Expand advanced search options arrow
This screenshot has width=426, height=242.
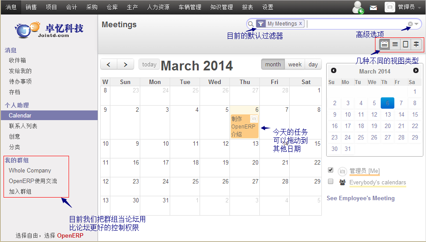click(x=417, y=24)
